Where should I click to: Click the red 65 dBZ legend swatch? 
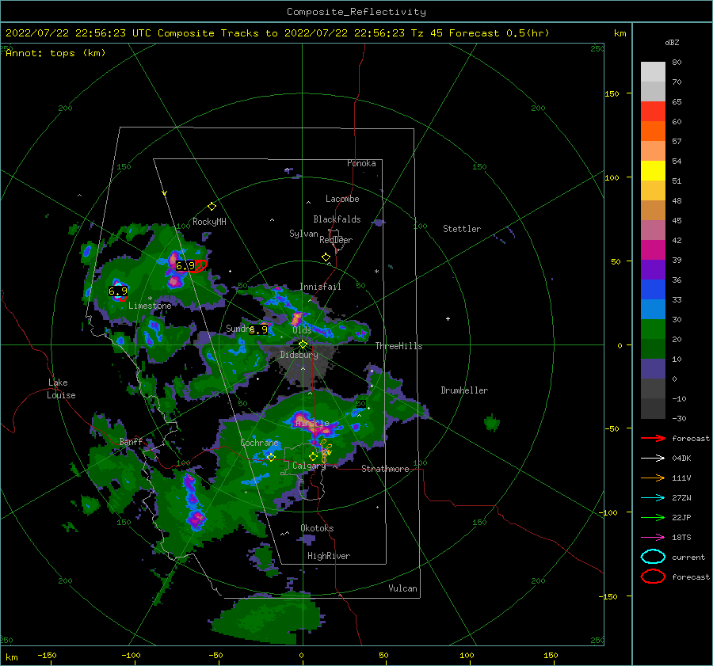pos(653,112)
